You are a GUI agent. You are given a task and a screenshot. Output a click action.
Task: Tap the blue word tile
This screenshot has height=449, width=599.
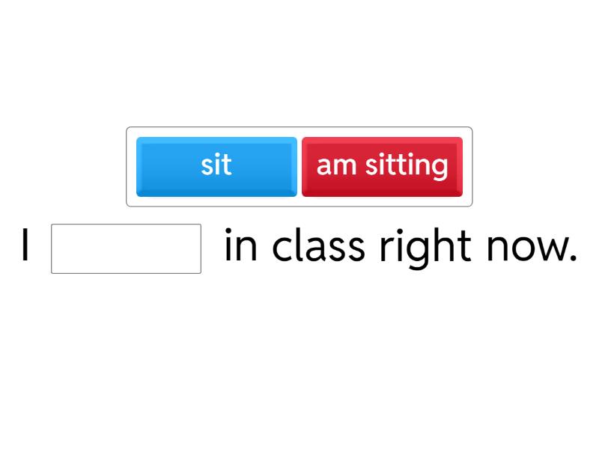click(x=216, y=166)
